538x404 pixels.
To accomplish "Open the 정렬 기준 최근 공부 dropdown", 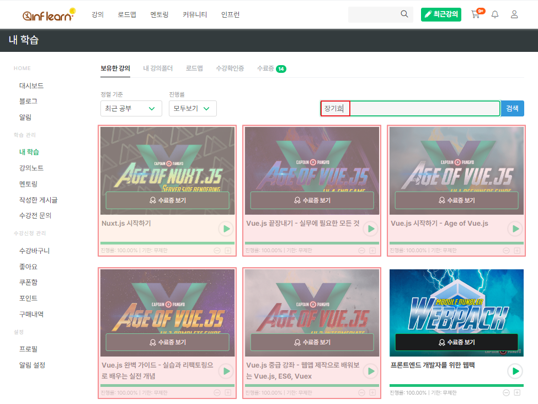I will tap(131, 109).
